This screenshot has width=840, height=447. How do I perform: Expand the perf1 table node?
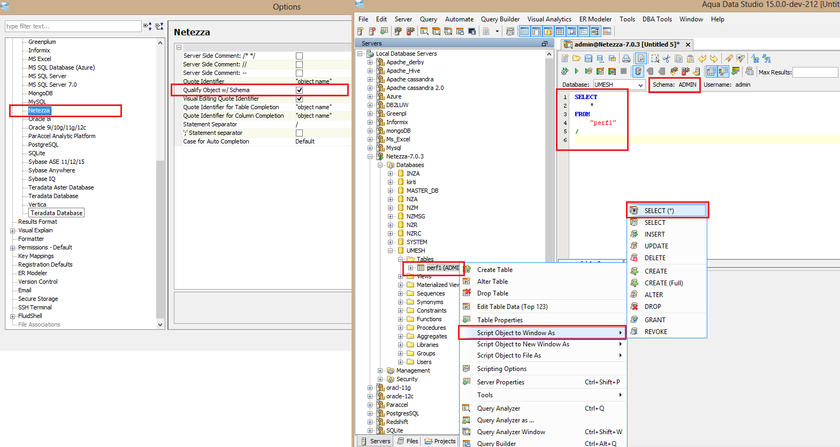[410, 268]
